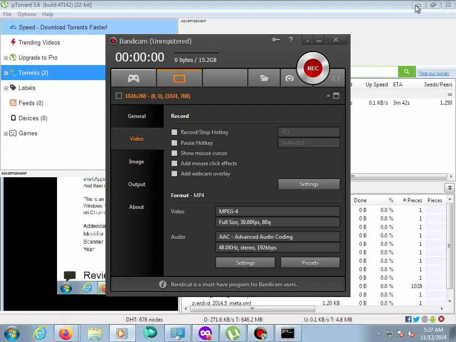Start recording with the red REC button

pos(313,68)
